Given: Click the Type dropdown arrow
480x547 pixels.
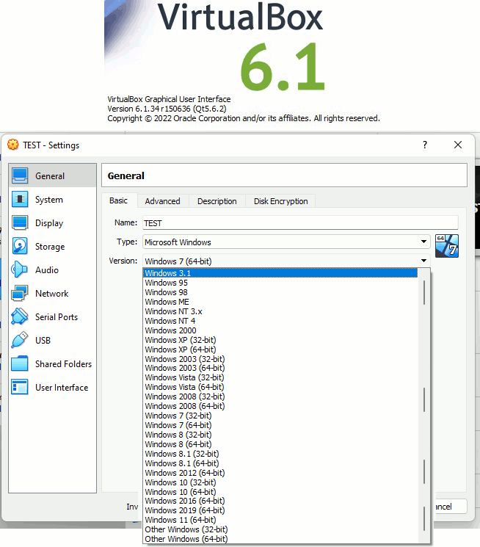Looking at the screenshot, I should pyautogui.click(x=423, y=242).
